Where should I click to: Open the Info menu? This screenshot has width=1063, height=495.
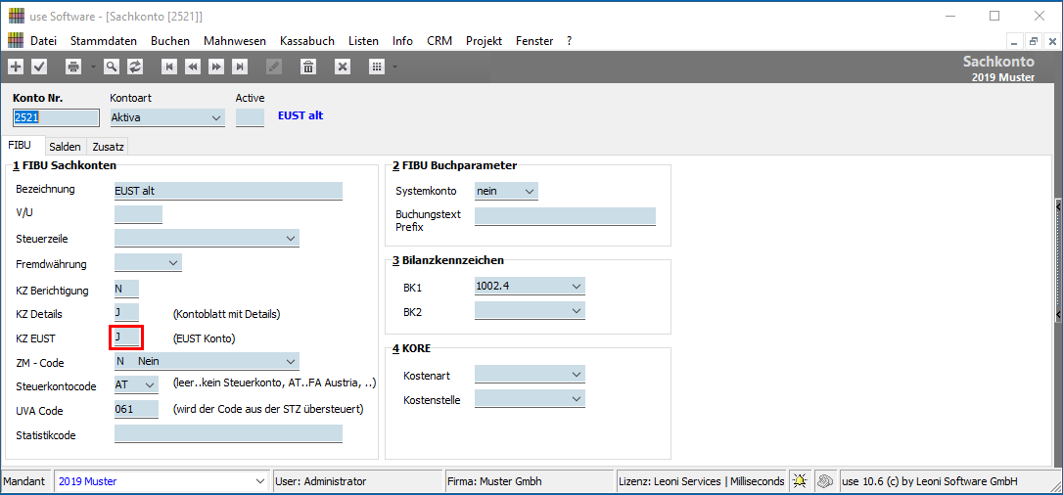coord(402,41)
